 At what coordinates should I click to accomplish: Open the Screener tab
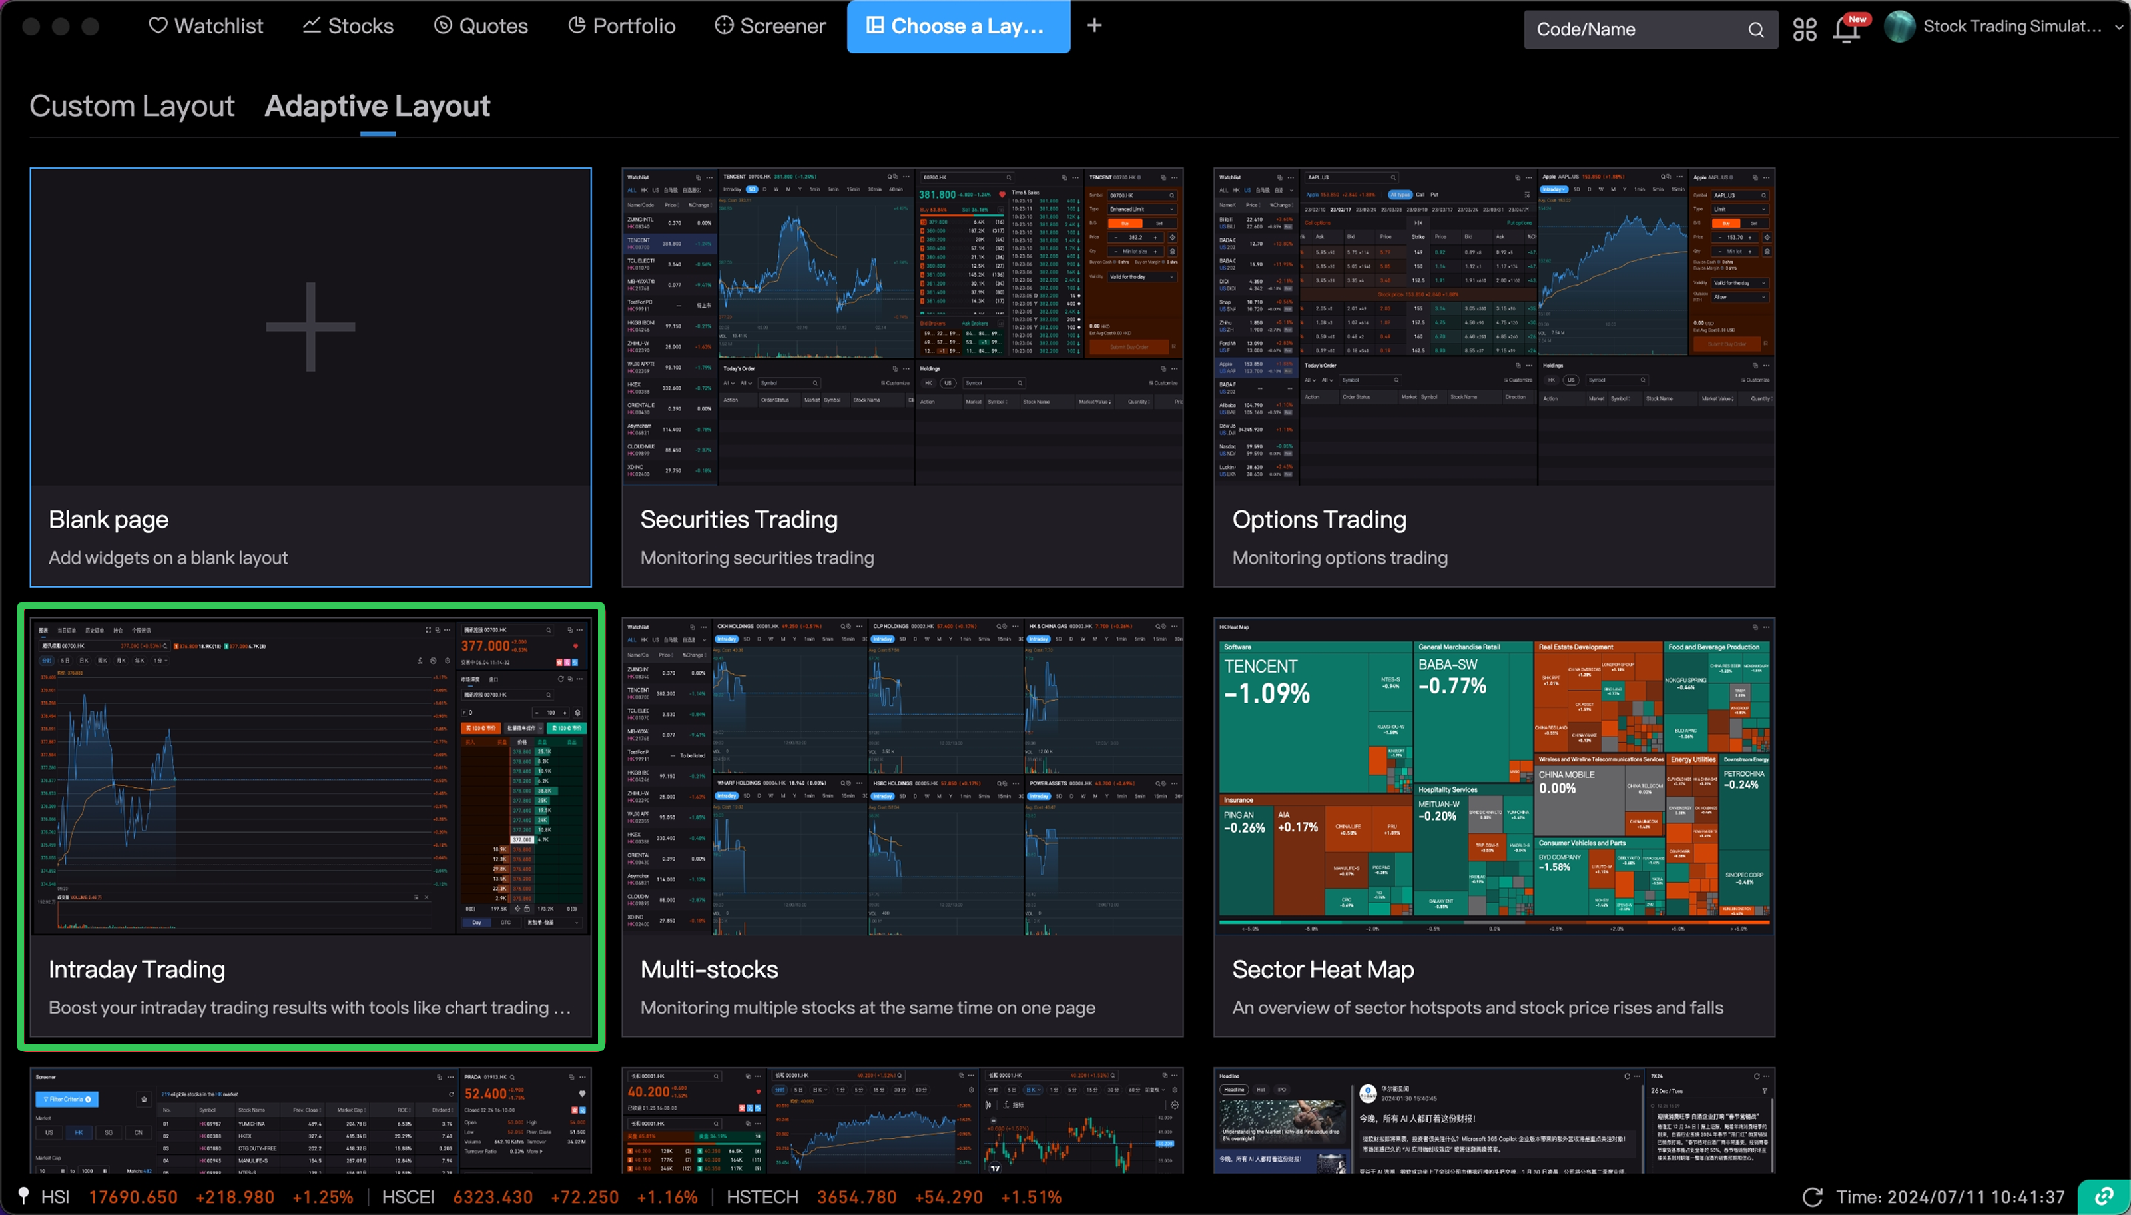[770, 26]
